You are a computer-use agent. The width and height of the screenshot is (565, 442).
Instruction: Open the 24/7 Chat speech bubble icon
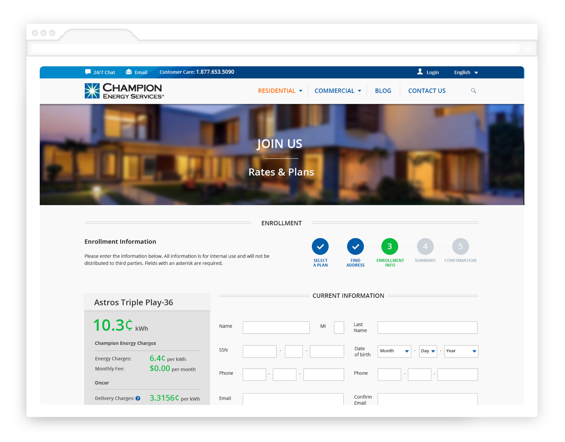click(x=88, y=72)
